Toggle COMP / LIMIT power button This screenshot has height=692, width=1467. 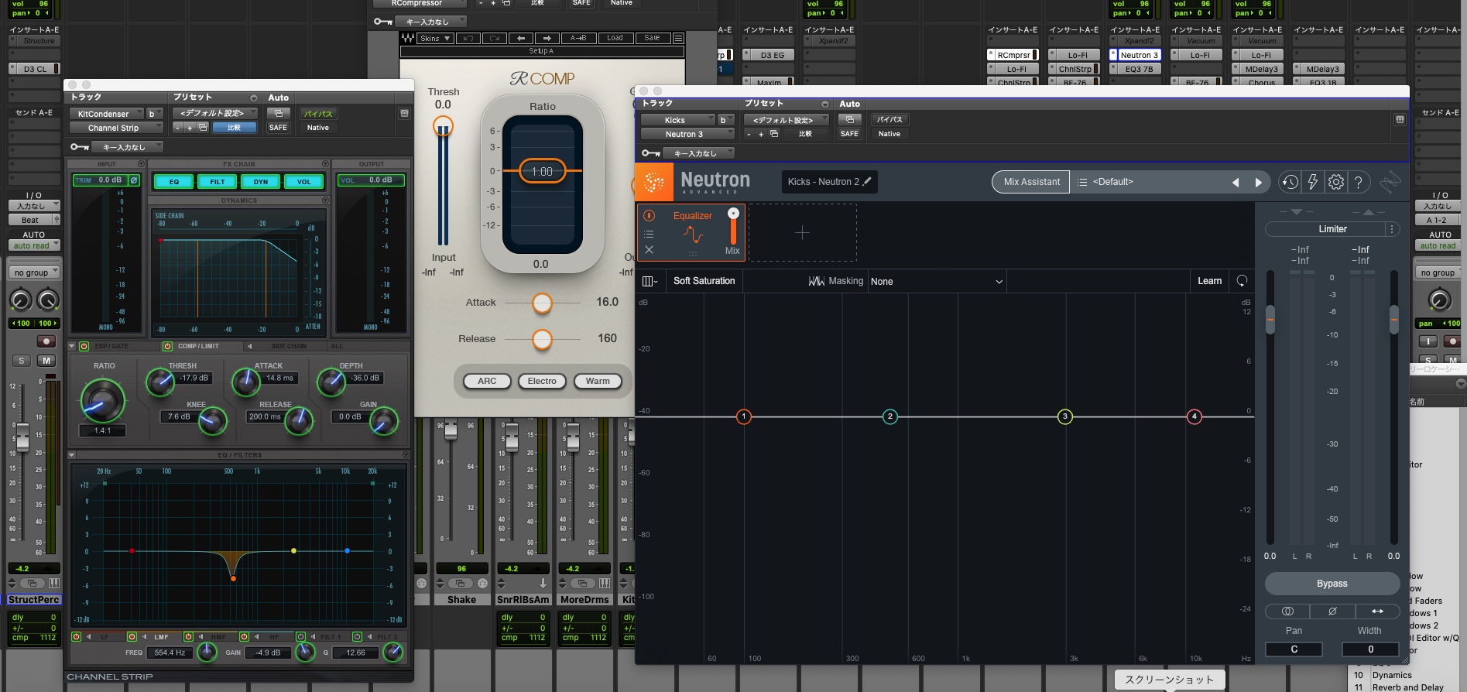[x=167, y=346]
